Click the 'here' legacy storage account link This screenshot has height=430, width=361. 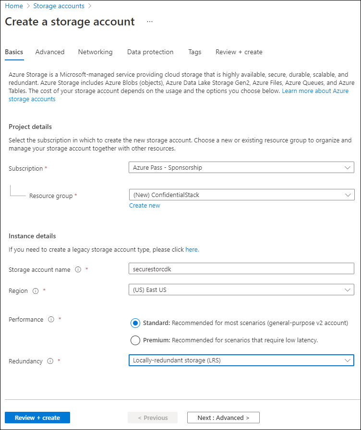[192, 250]
